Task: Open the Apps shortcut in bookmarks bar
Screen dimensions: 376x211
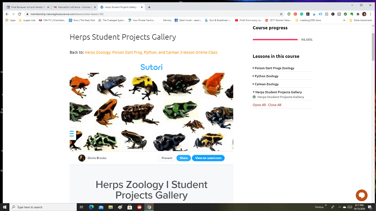Action: (x=10, y=20)
